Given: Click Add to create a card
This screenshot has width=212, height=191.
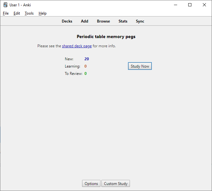Looking at the screenshot, I should pos(85,21).
